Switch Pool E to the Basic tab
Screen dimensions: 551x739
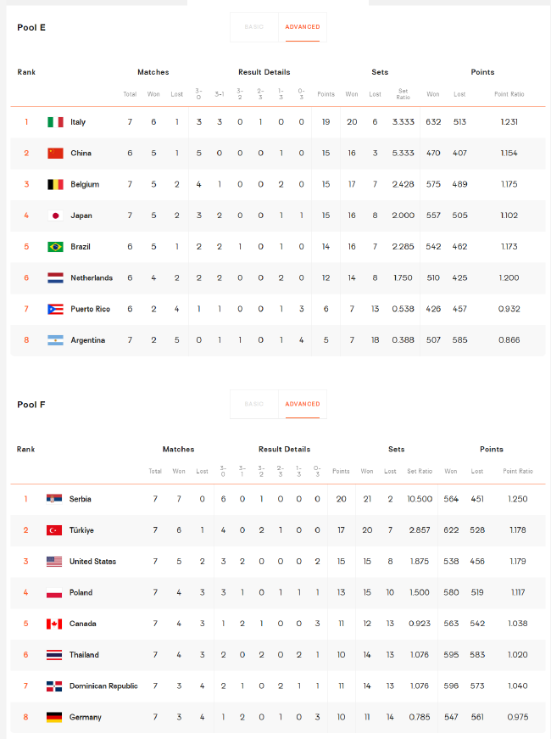point(254,27)
